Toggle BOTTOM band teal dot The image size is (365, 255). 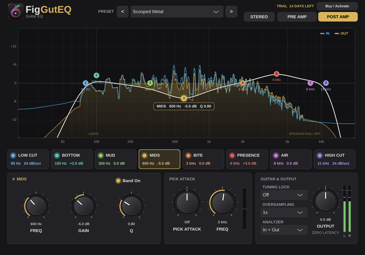tap(57, 156)
